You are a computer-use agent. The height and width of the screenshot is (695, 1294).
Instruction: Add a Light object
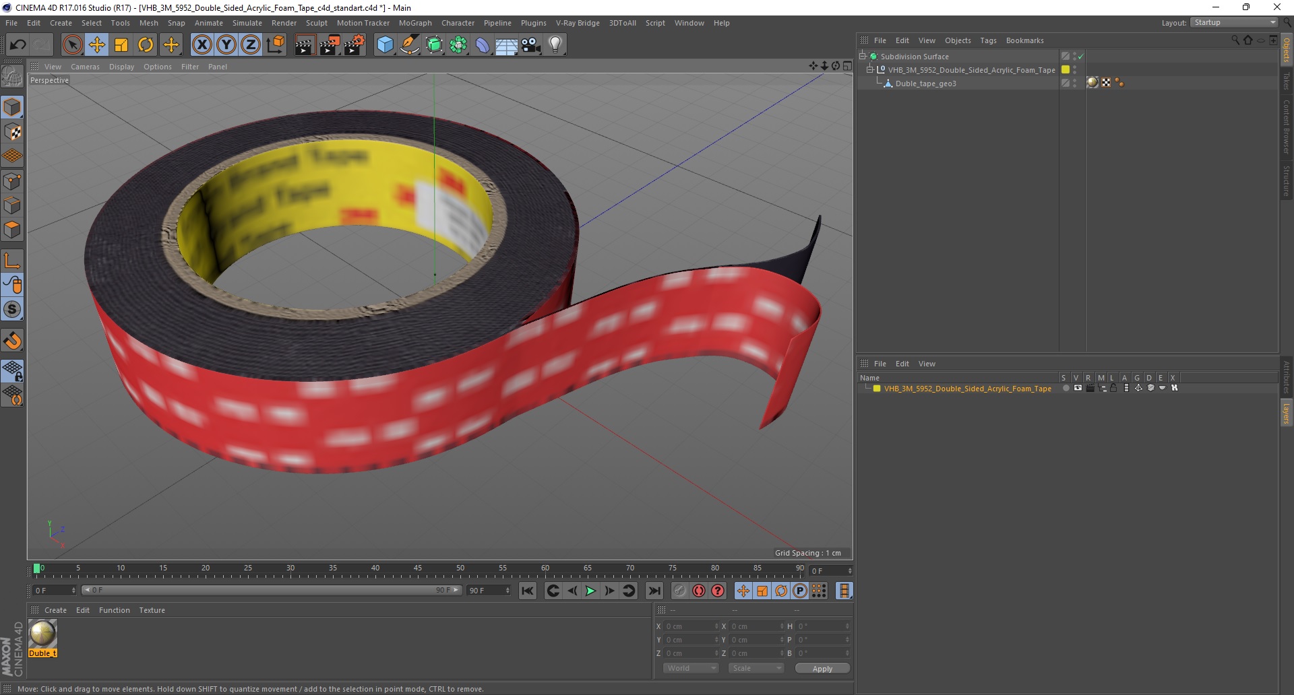tap(555, 45)
